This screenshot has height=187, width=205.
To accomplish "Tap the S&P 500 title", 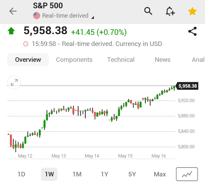I will tap(48, 6).
